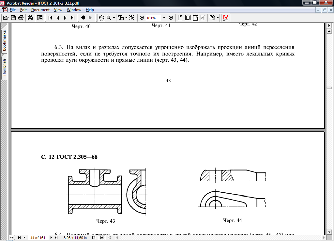The width and height of the screenshot is (334, 241).
Task: Set Actual Size page view
Action: tap(180, 18)
